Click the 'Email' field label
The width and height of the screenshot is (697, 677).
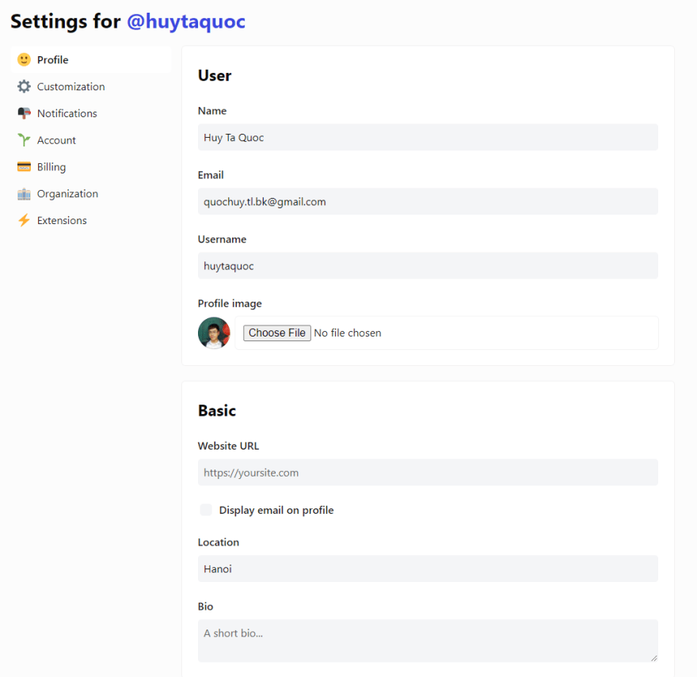coord(211,175)
